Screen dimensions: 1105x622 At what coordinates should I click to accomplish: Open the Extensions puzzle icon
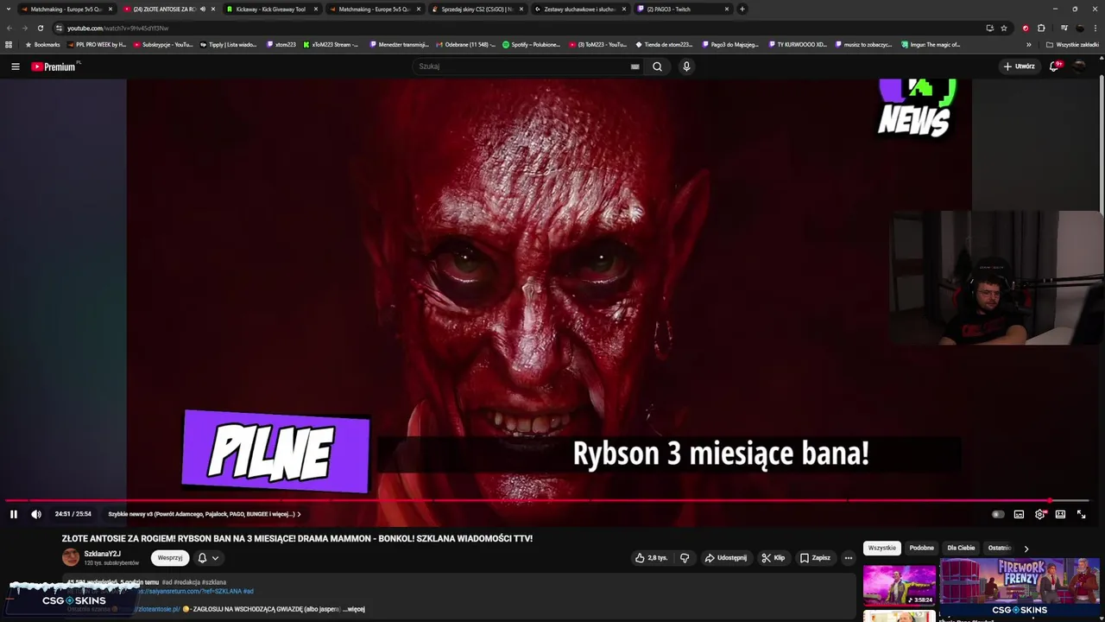tap(1041, 28)
